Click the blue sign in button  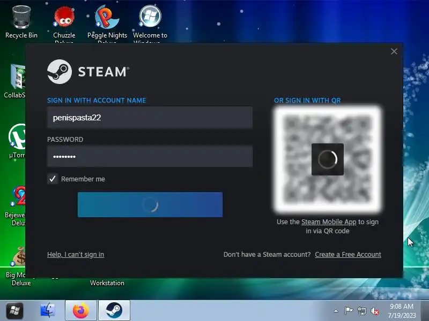tap(150, 205)
